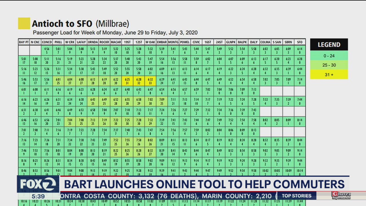Click the SBRN column header
Viewport: 366px width, 206px height.
(x=288, y=42)
